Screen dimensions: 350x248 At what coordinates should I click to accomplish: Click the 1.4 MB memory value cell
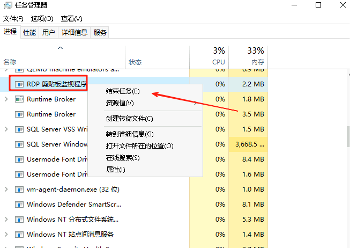(248, 235)
